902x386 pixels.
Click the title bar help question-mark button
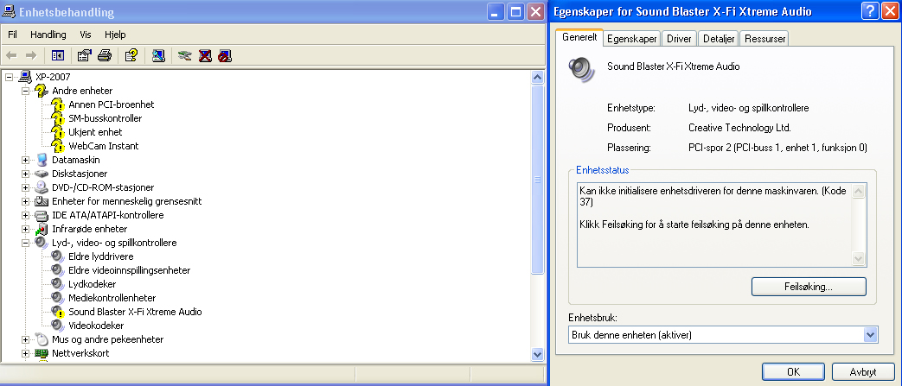(870, 11)
